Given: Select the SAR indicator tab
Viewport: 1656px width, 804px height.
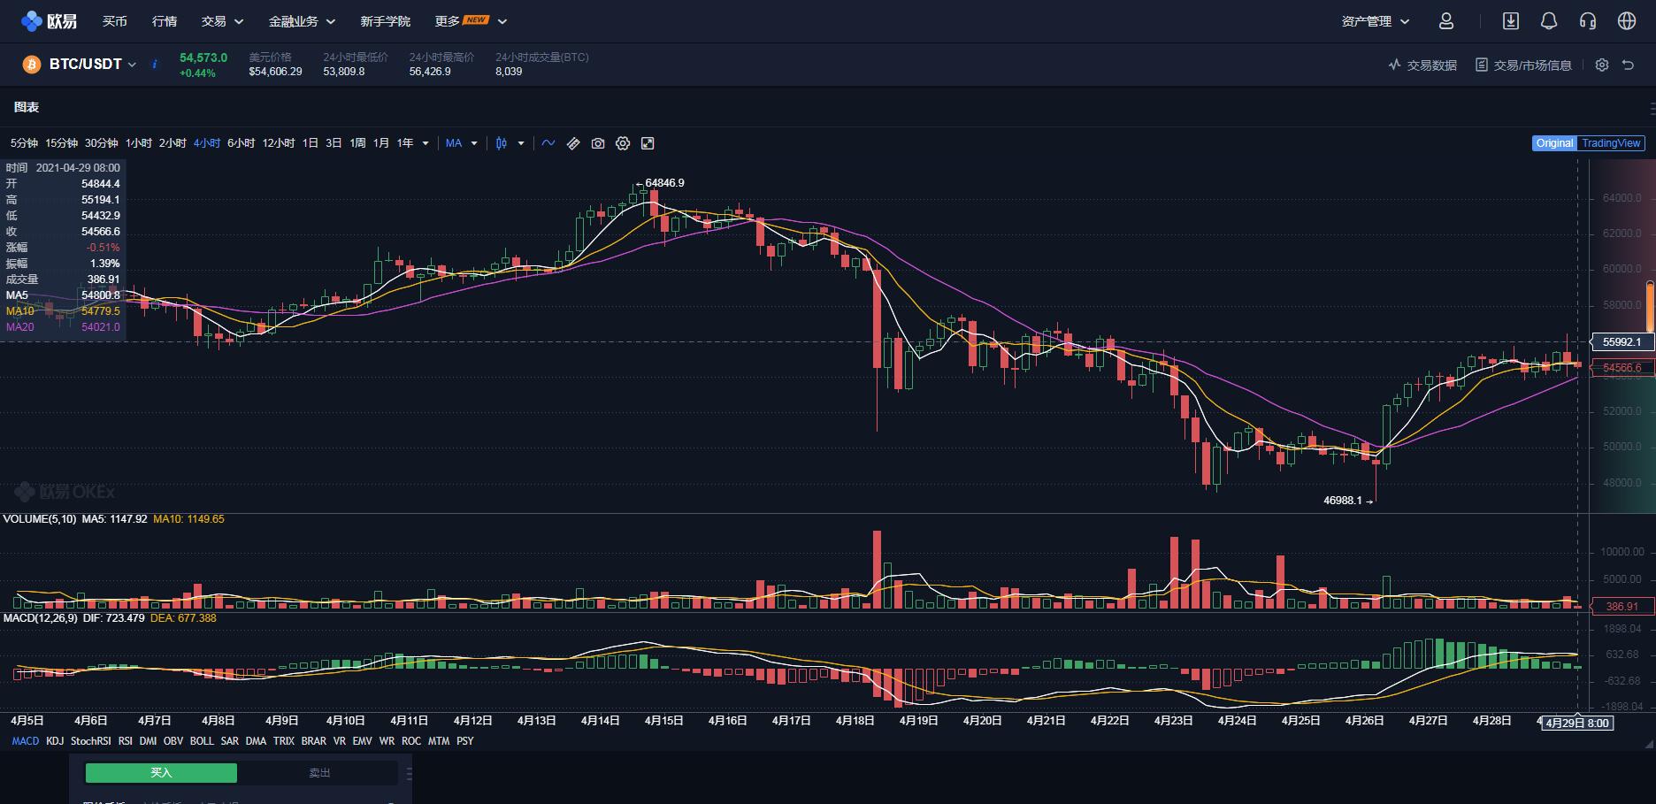Looking at the screenshot, I should pyautogui.click(x=230, y=741).
